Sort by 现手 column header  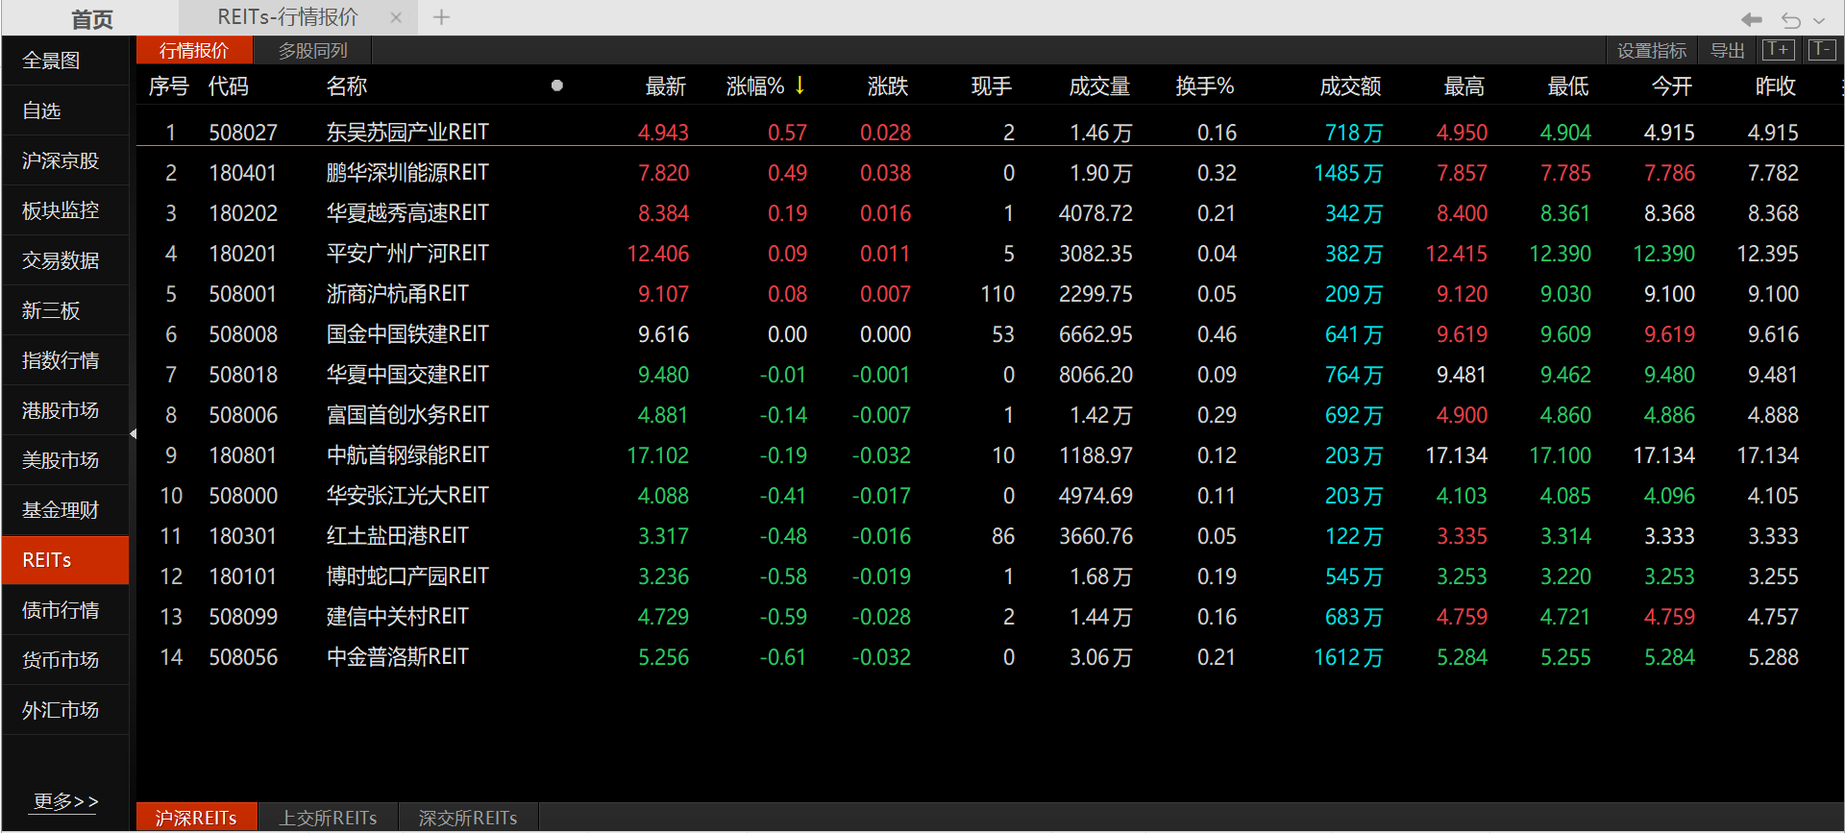pos(992,86)
